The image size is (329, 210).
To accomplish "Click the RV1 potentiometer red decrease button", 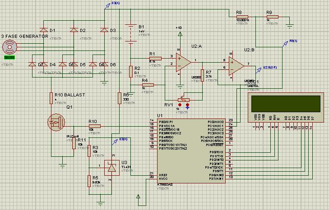I will [x=180, y=105].
